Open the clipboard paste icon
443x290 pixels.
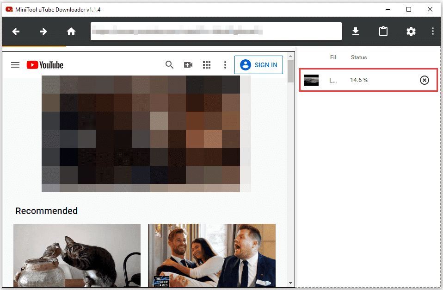(x=383, y=32)
